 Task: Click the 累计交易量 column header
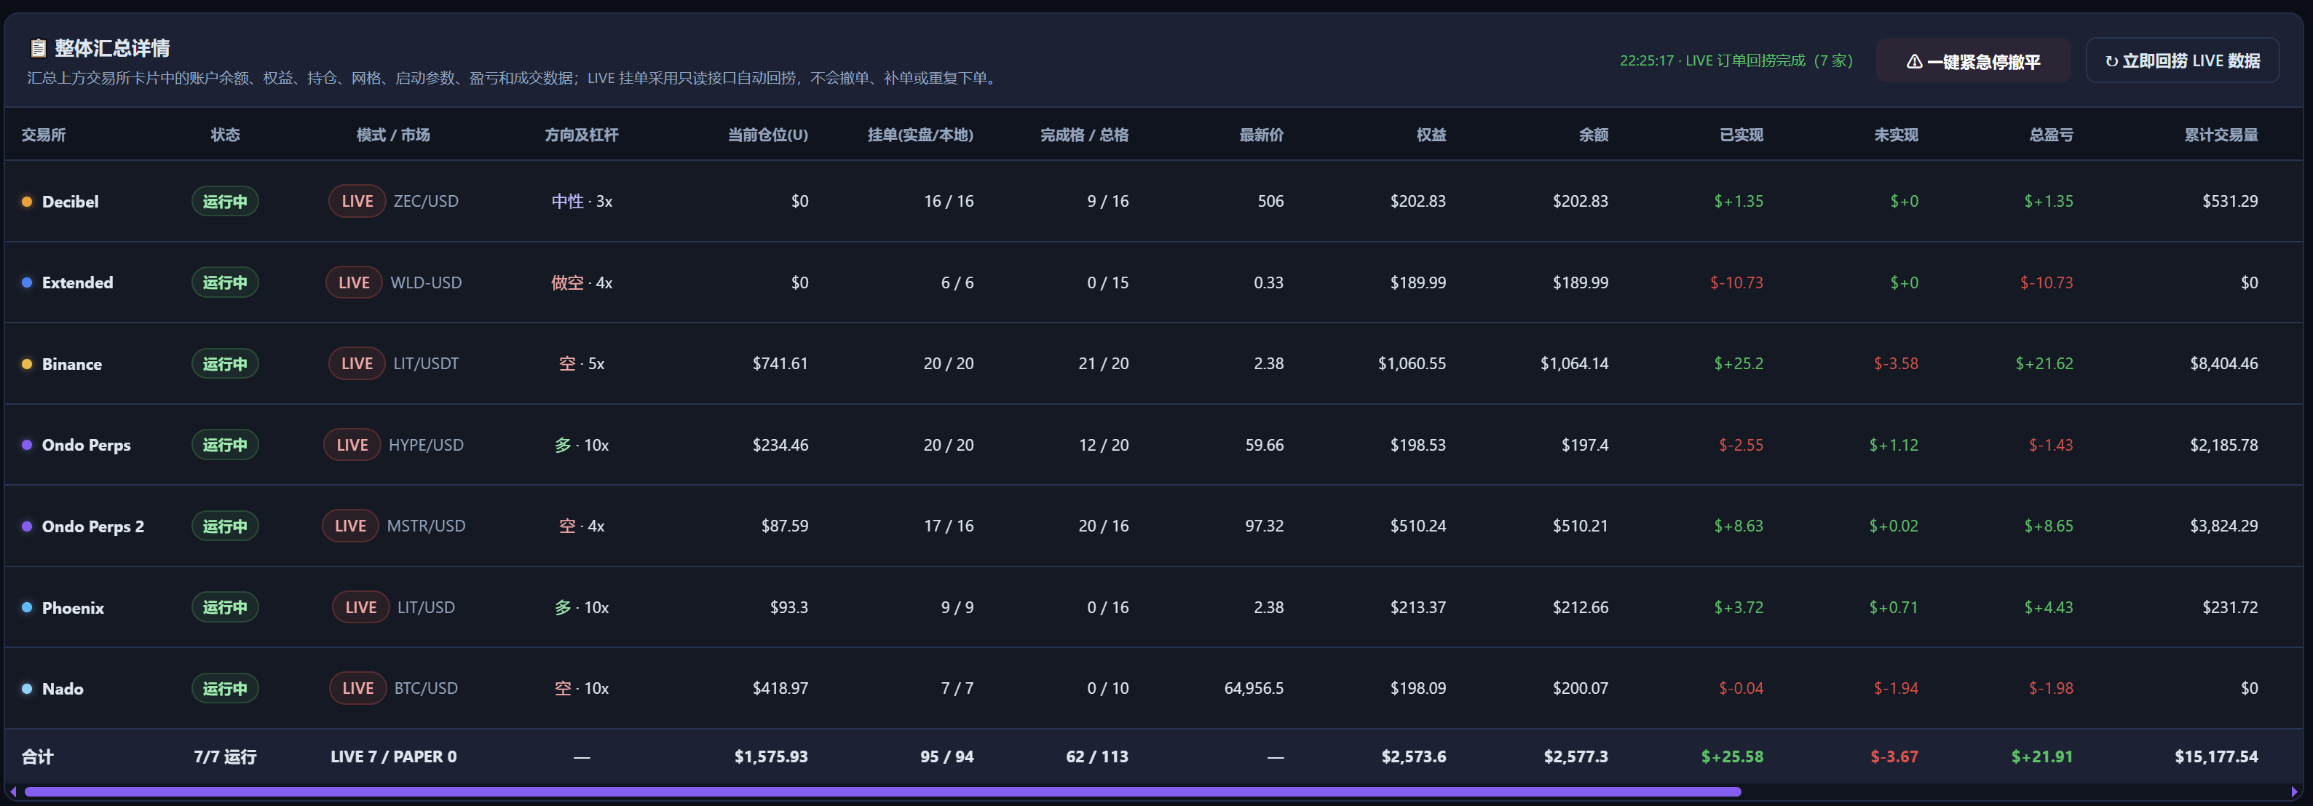(x=2221, y=135)
